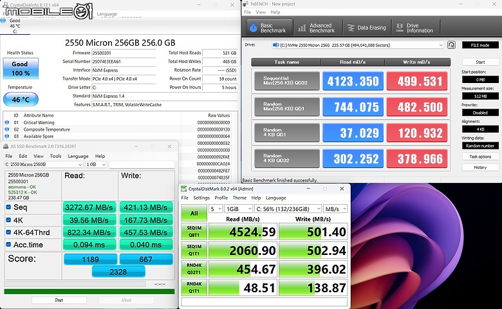Open History in TxBENCH
The image size is (502, 309).
[480, 167]
